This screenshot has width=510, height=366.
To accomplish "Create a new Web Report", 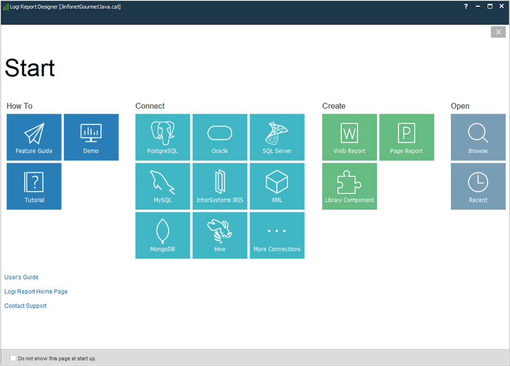I will pos(349,137).
